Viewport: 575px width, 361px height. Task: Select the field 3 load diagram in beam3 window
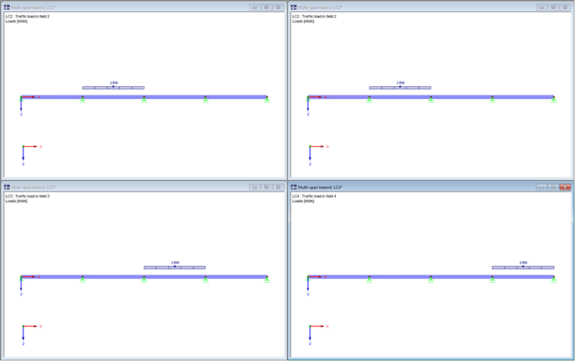click(x=175, y=267)
